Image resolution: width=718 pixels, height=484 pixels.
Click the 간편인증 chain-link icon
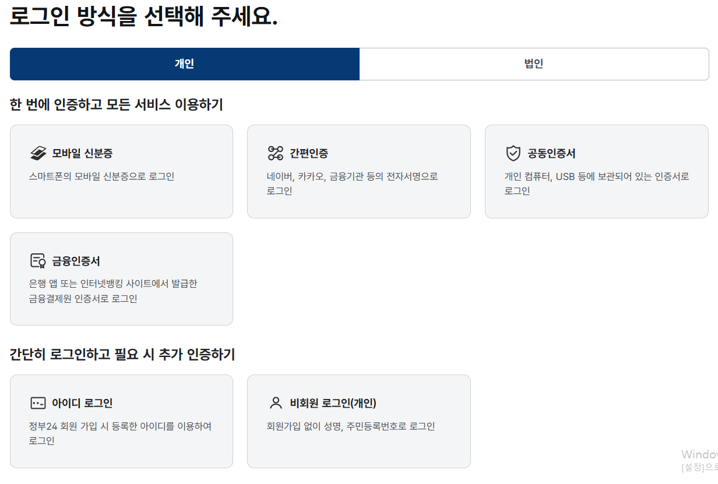pyautogui.click(x=276, y=151)
